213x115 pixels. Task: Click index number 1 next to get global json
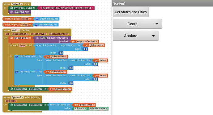[x=85, y=49]
